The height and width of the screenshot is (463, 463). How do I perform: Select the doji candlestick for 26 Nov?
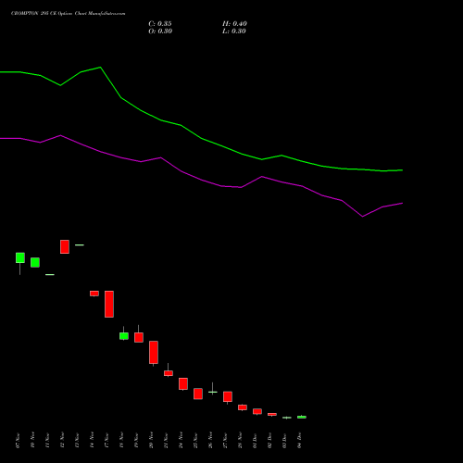(x=213, y=392)
